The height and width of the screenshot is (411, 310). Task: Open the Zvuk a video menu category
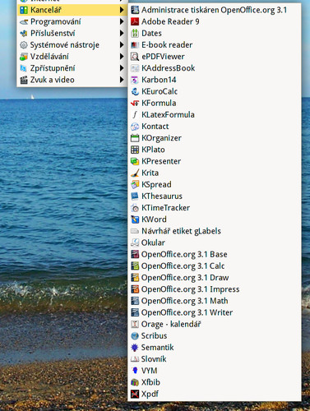coord(72,80)
